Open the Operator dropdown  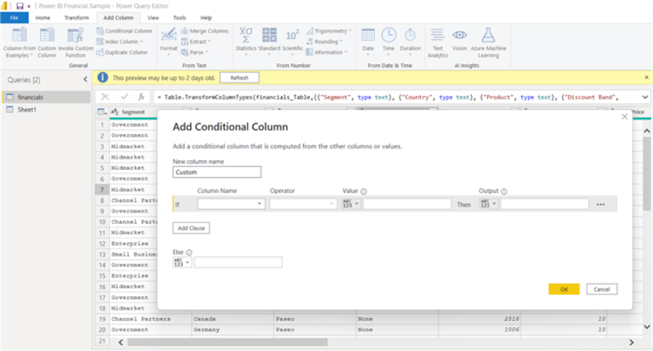(303, 204)
